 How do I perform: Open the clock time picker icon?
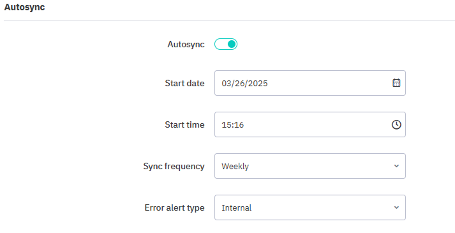pos(396,124)
